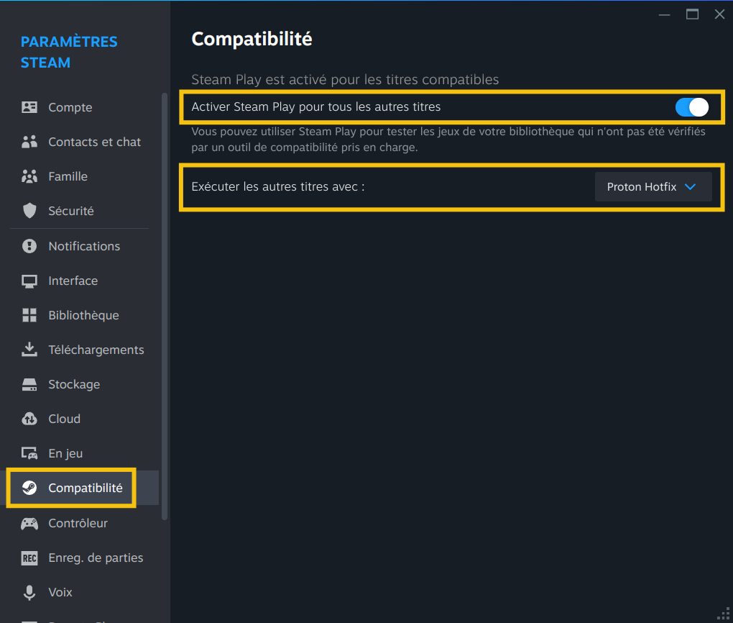This screenshot has width=733, height=623.
Task: Click the chevron next to Proton Hotfix
Action: click(x=691, y=187)
